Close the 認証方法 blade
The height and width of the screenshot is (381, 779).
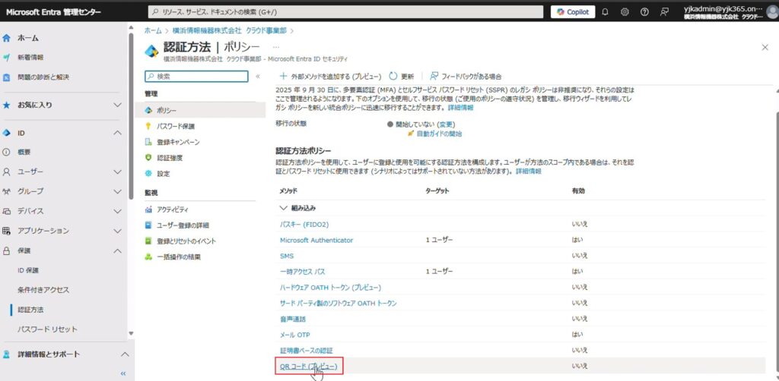tap(765, 47)
